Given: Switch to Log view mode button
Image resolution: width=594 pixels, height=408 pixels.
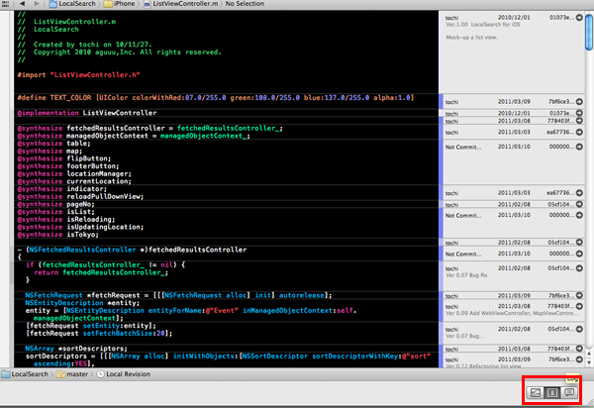Looking at the screenshot, I should 570,392.
